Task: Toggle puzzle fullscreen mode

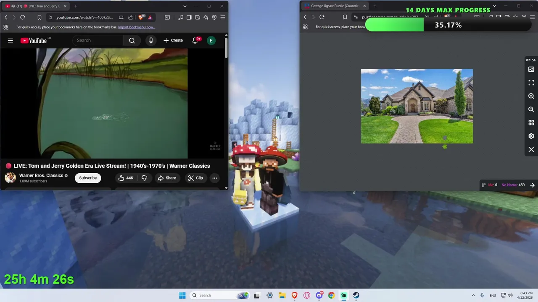Action: point(531,83)
